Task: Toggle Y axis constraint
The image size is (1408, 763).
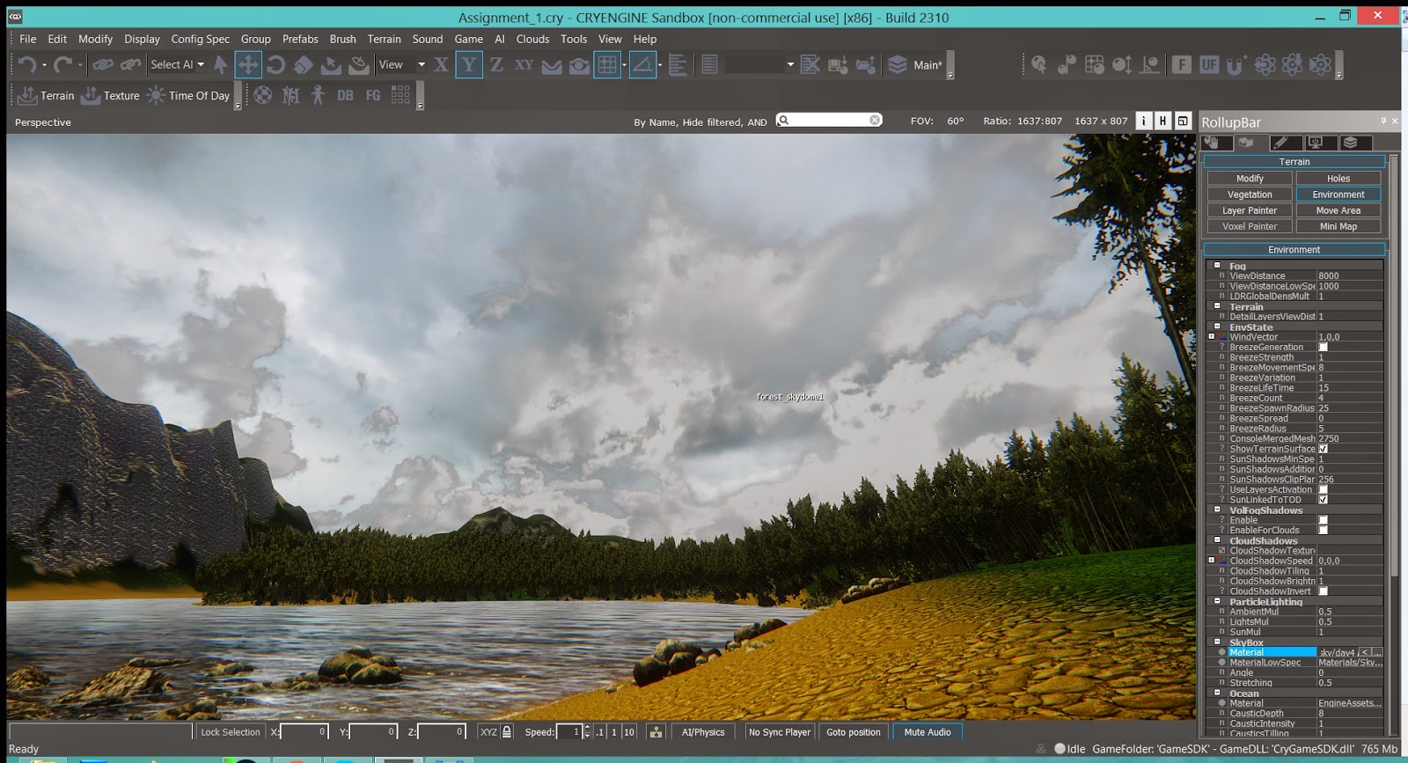Action: [x=468, y=64]
